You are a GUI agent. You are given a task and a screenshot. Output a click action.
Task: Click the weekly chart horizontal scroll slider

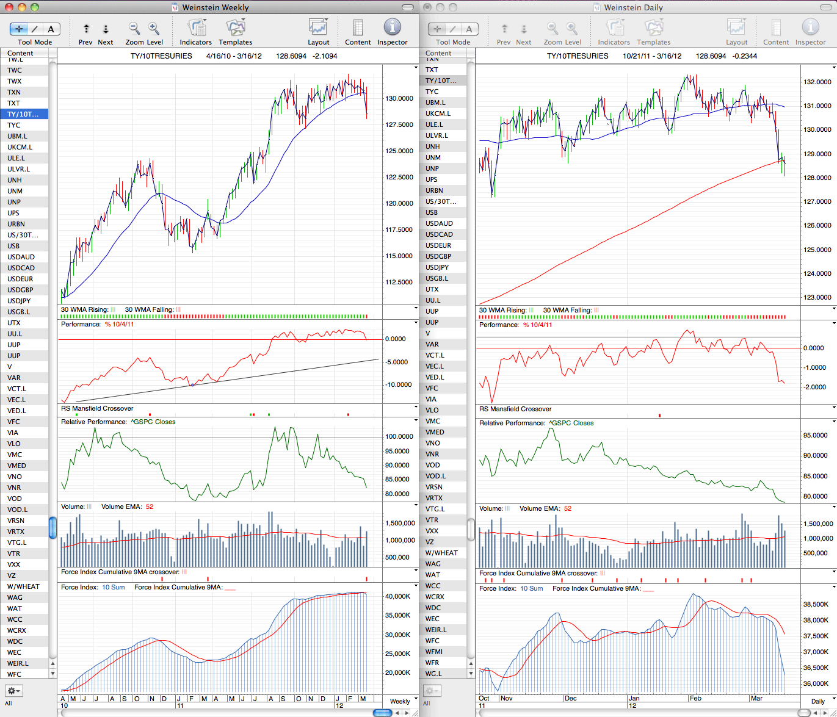tap(382, 713)
